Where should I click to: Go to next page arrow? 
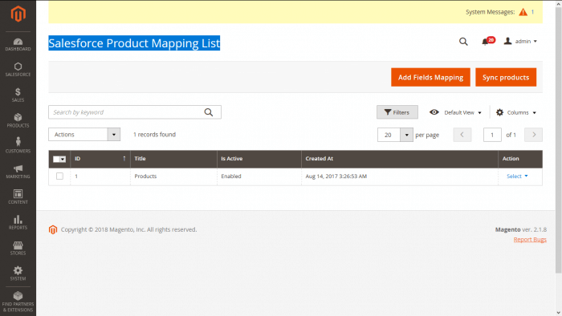point(533,135)
